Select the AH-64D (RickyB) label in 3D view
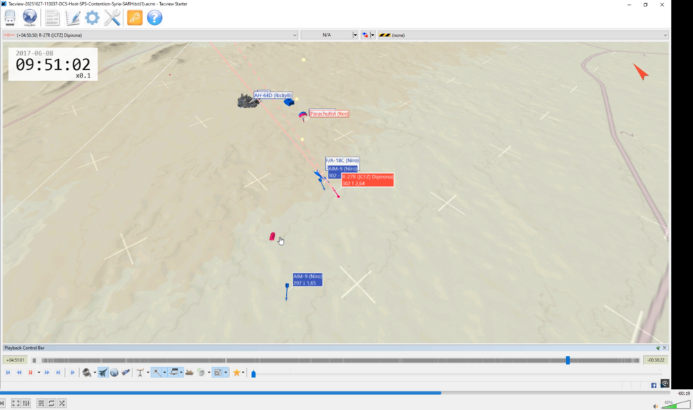The height and width of the screenshot is (410, 693). pos(272,96)
